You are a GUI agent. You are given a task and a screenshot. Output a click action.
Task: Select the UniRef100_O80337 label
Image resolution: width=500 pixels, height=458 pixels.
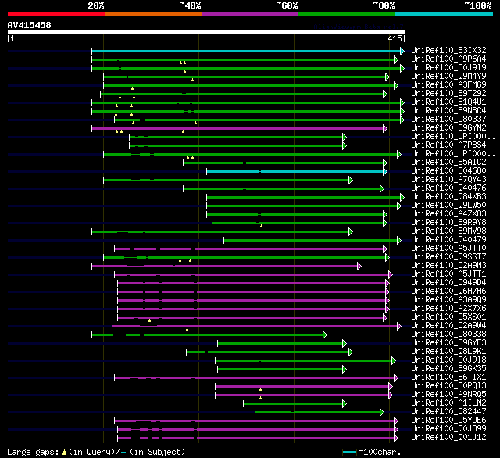(x=448, y=120)
